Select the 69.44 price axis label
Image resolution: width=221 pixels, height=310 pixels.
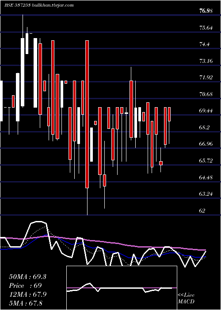[206, 111]
